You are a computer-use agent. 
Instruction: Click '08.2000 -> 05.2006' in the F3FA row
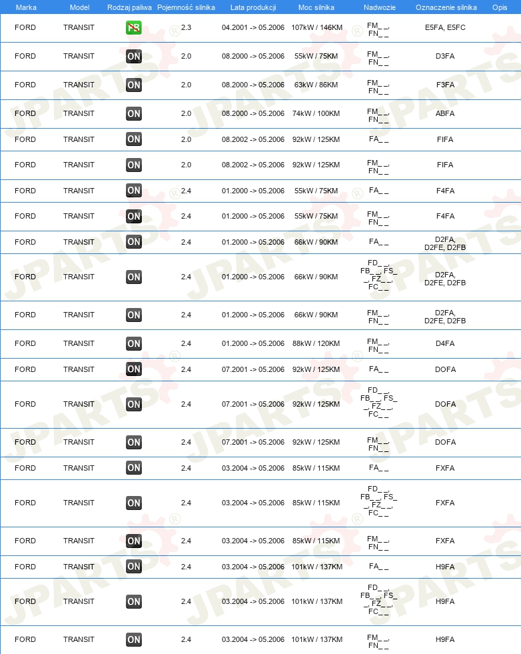tap(253, 85)
